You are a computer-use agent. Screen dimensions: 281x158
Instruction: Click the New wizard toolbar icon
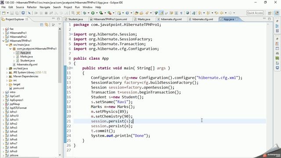coord(4,13)
